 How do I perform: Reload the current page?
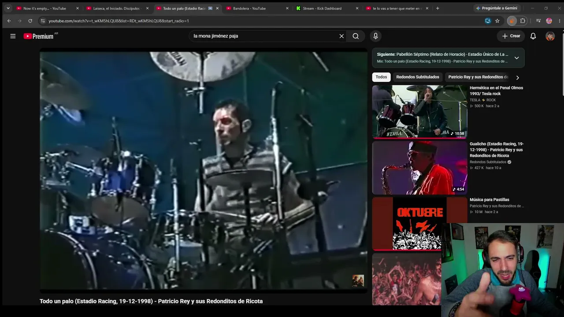(x=30, y=21)
